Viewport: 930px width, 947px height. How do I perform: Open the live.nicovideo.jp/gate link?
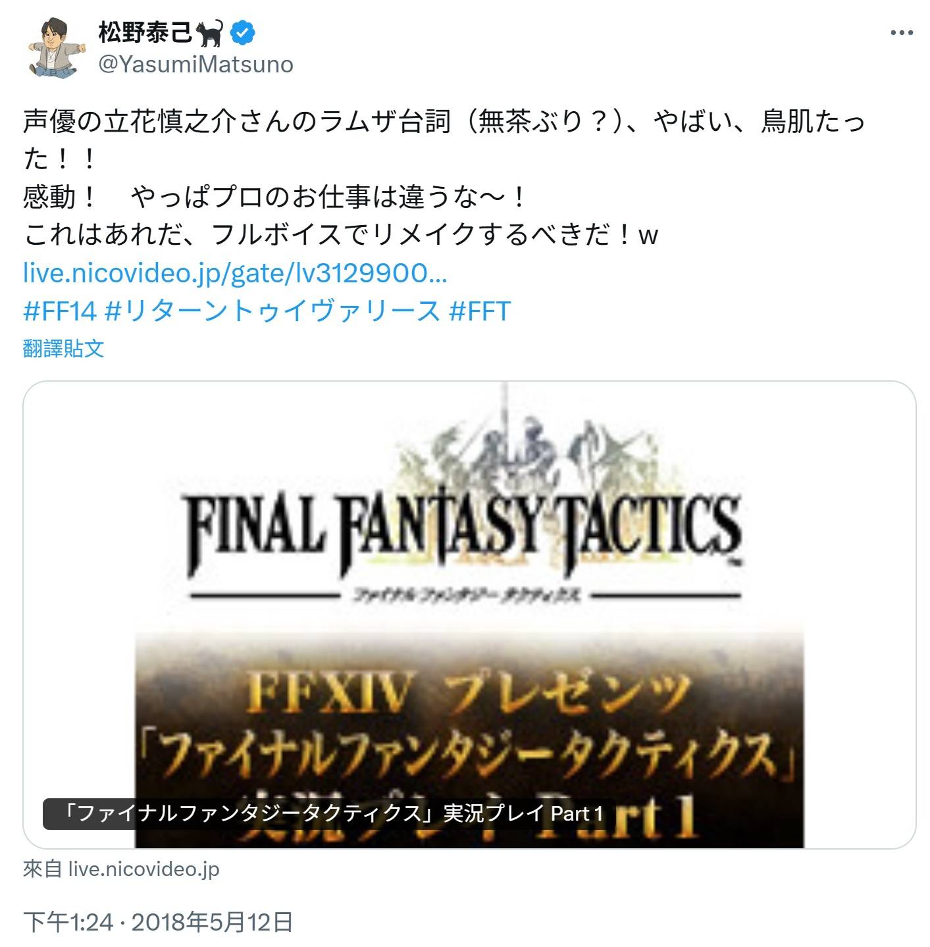[x=235, y=273]
